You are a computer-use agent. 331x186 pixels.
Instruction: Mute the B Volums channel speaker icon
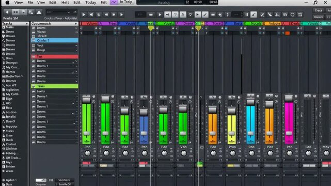pos(81,28)
